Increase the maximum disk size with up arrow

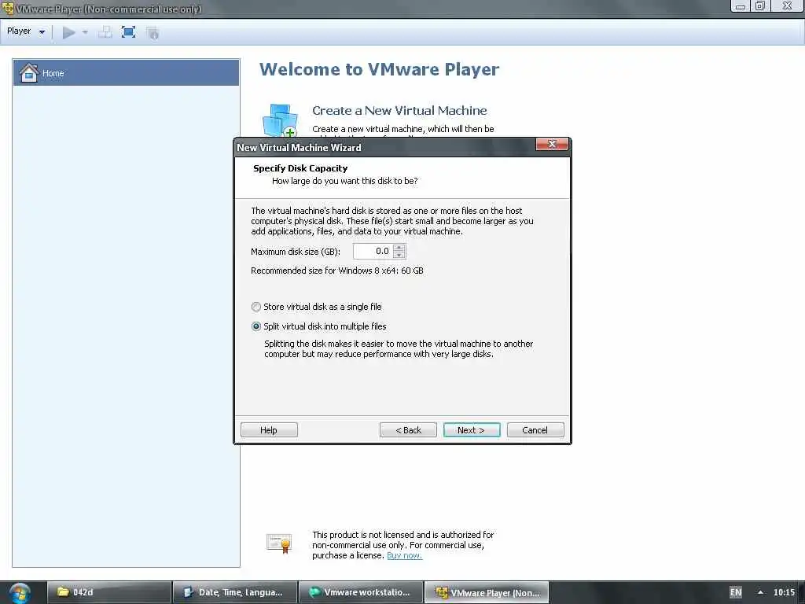399,248
